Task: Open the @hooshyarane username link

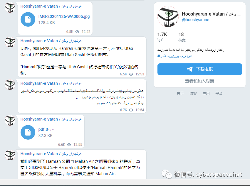Action: (195, 20)
